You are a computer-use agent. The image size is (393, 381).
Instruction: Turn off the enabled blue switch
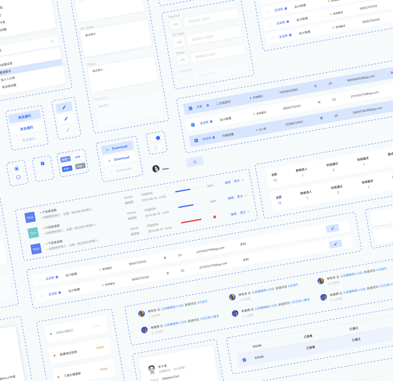pos(156,138)
